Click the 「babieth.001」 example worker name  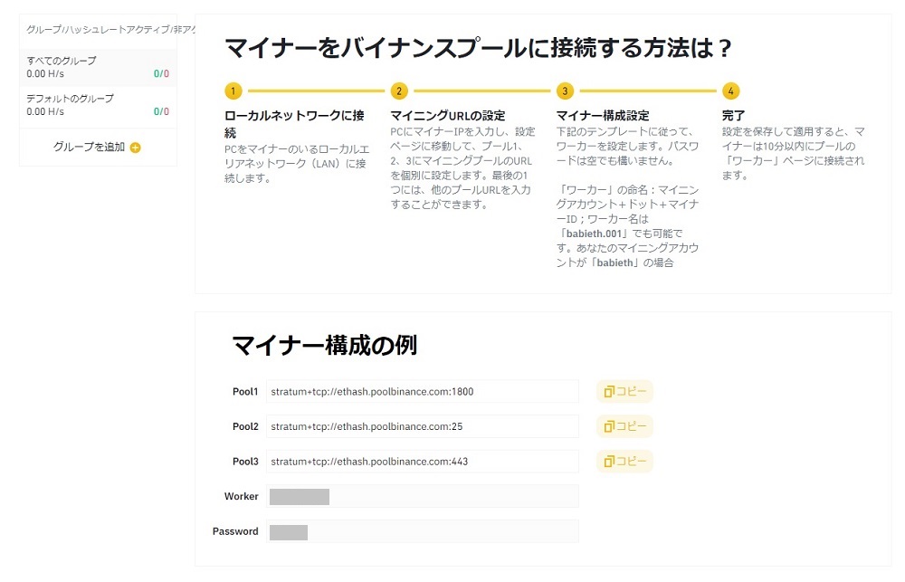pyautogui.click(x=594, y=234)
